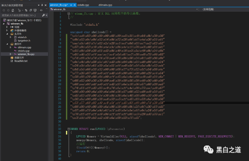Click the scope dropdown arrow in navigation bar
This screenshot has height=161, width=249.
pyautogui.click(x=197, y=9)
